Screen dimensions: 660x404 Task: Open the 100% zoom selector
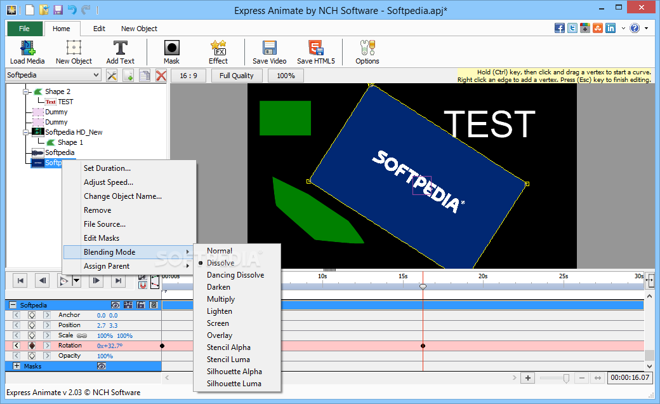coord(286,76)
